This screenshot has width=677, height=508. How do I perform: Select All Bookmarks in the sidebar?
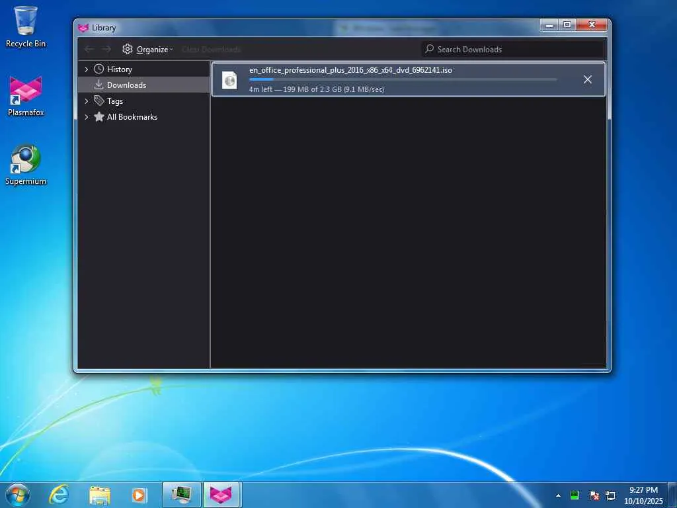click(143, 117)
